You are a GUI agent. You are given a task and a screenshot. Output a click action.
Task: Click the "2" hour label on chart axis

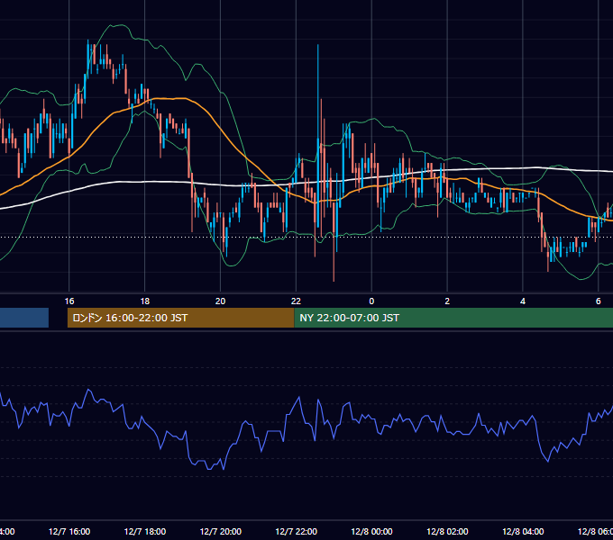(x=447, y=301)
